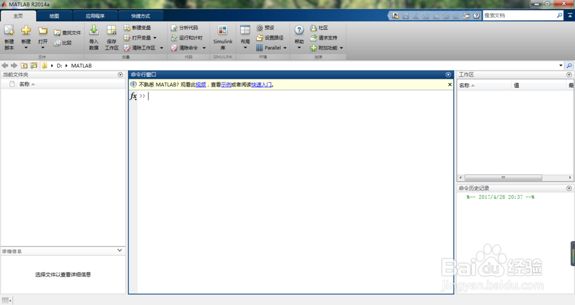The width and height of the screenshot is (575, 305).
Task: Open the address bar history dropdown
Action: coord(561,65)
